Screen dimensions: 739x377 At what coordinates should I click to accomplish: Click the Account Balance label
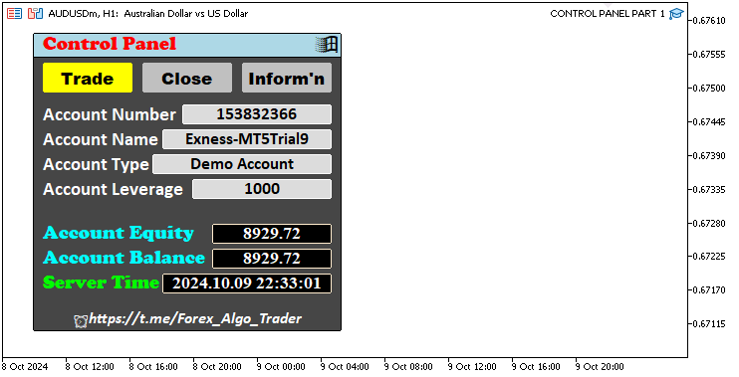[123, 258]
